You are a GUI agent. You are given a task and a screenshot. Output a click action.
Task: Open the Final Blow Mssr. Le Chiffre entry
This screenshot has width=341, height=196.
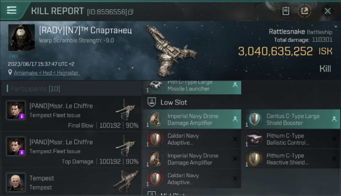click(x=71, y=114)
